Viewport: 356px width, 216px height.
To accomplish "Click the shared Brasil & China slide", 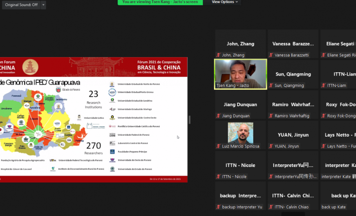I will click(93, 120).
